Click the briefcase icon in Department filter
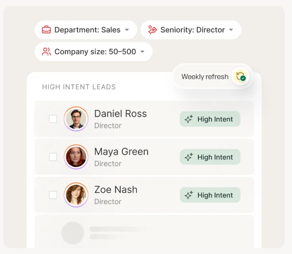Viewport: 292px width, 254px height. [46, 30]
